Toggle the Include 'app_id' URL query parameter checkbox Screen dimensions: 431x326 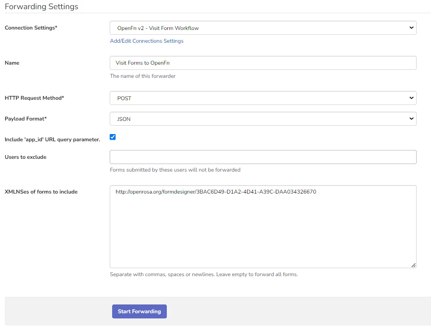pos(113,137)
